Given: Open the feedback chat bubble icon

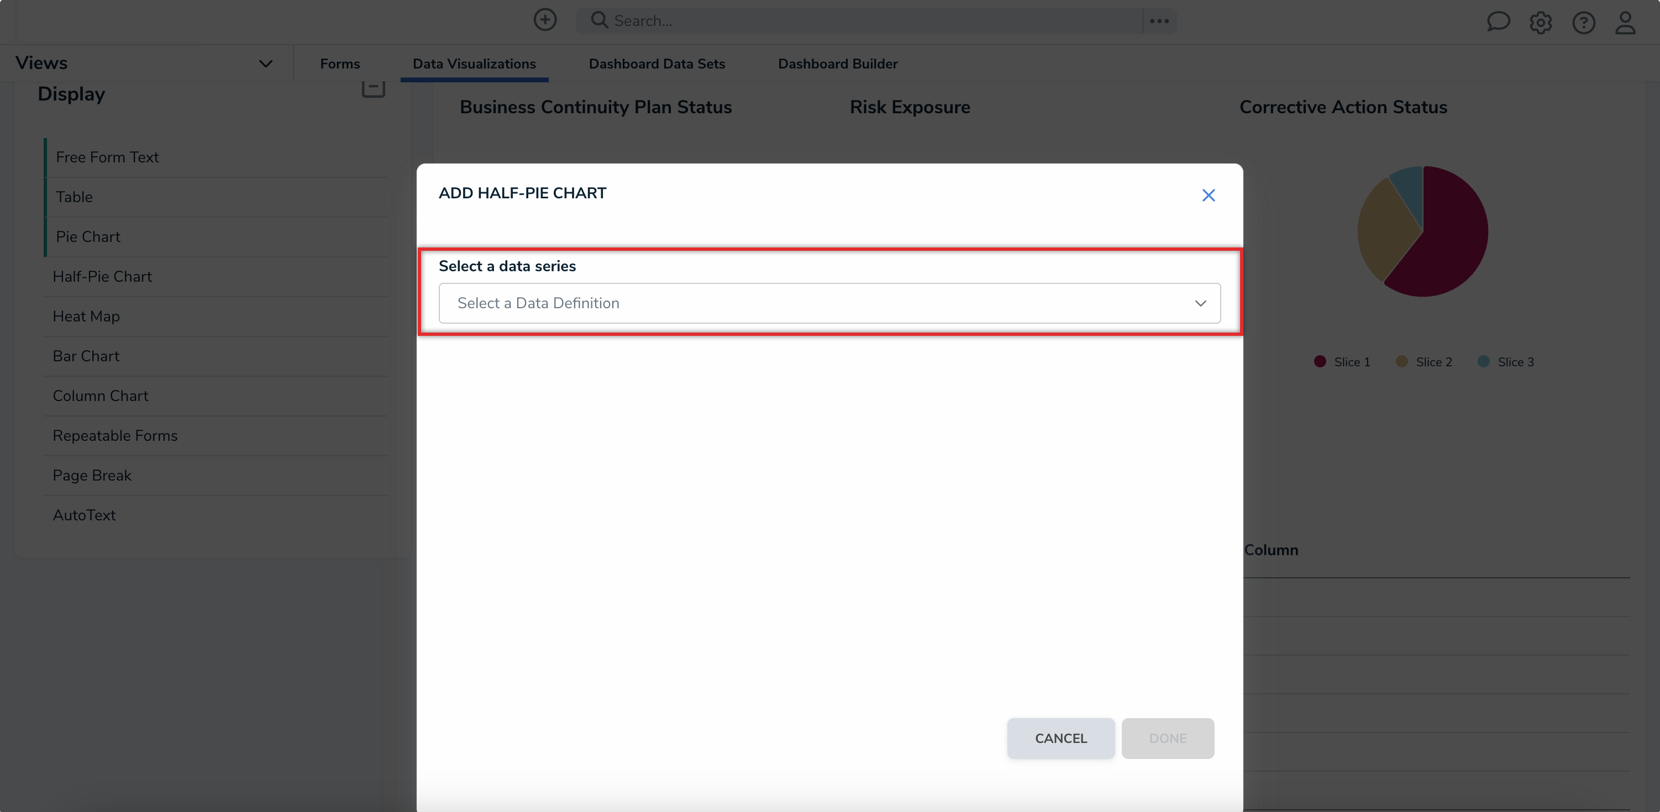Looking at the screenshot, I should [x=1498, y=22].
